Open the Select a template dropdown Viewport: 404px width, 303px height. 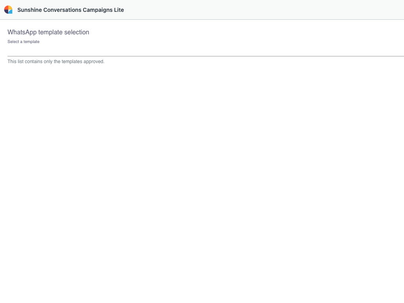[205, 50]
